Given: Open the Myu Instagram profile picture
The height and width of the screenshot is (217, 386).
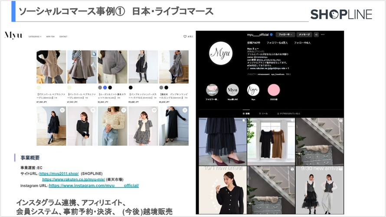Looking at the screenshot, I should 221,53.
